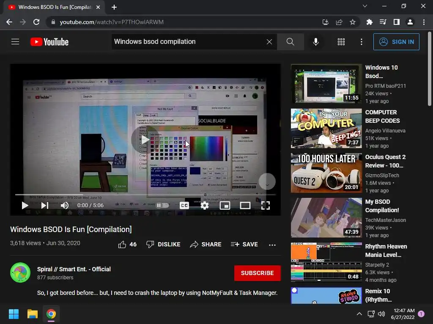
Task: Show hidden tray icons chevron
Action: point(359,314)
